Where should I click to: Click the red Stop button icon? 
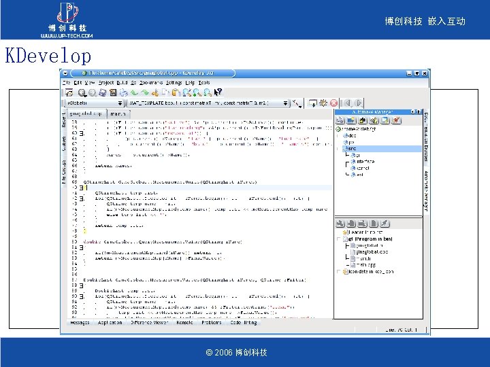point(333,103)
